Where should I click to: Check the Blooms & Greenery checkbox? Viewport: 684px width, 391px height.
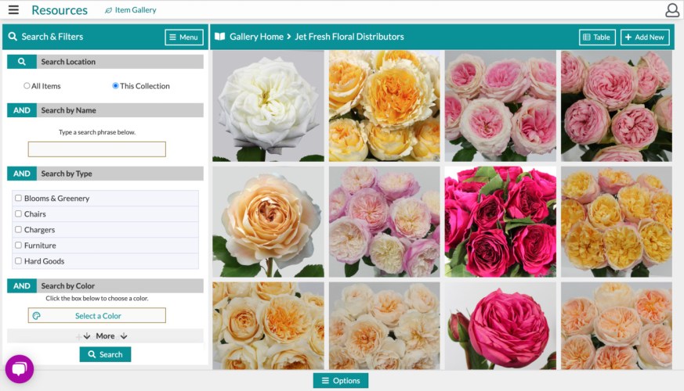coord(18,199)
